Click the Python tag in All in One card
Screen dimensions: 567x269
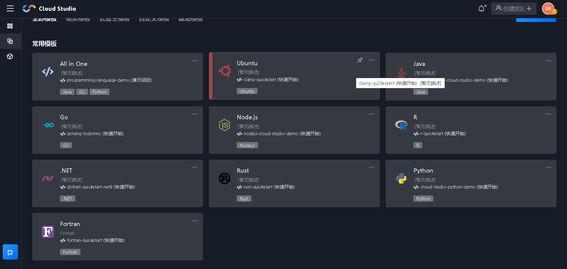pyautogui.click(x=99, y=92)
